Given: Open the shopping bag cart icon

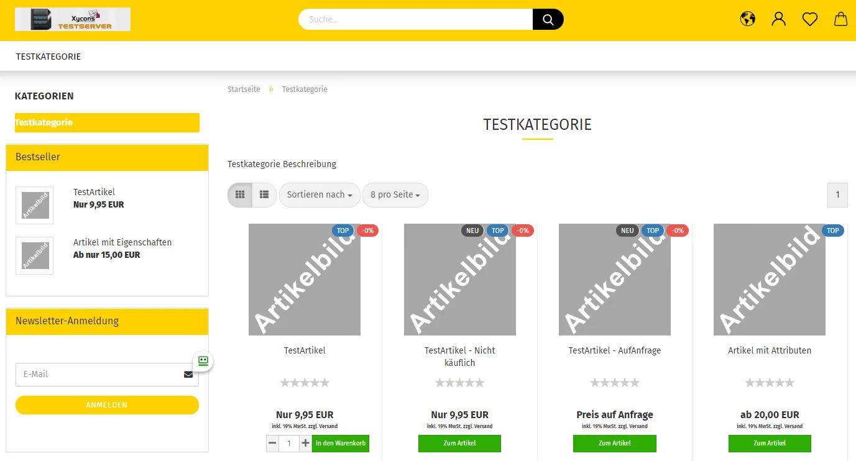Looking at the screenshot, I should [840, 19].
